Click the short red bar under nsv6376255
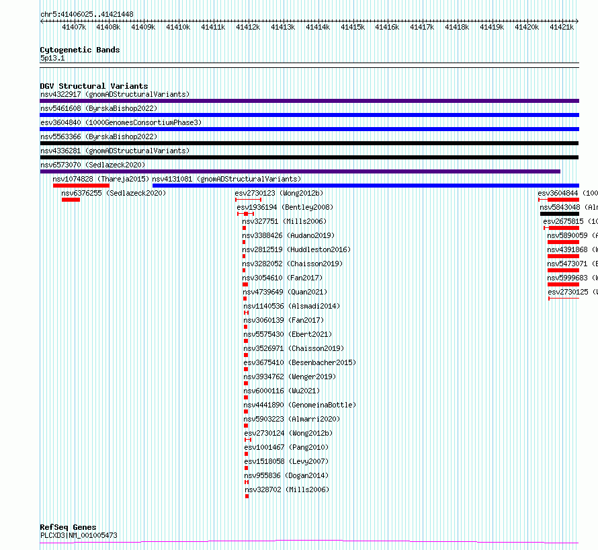This screenshot has width=598, height=550. [71, 200]
